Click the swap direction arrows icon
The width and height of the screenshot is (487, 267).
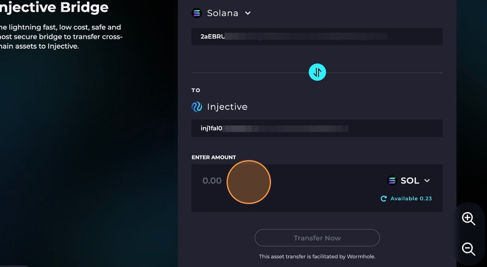tap(317, 72)
